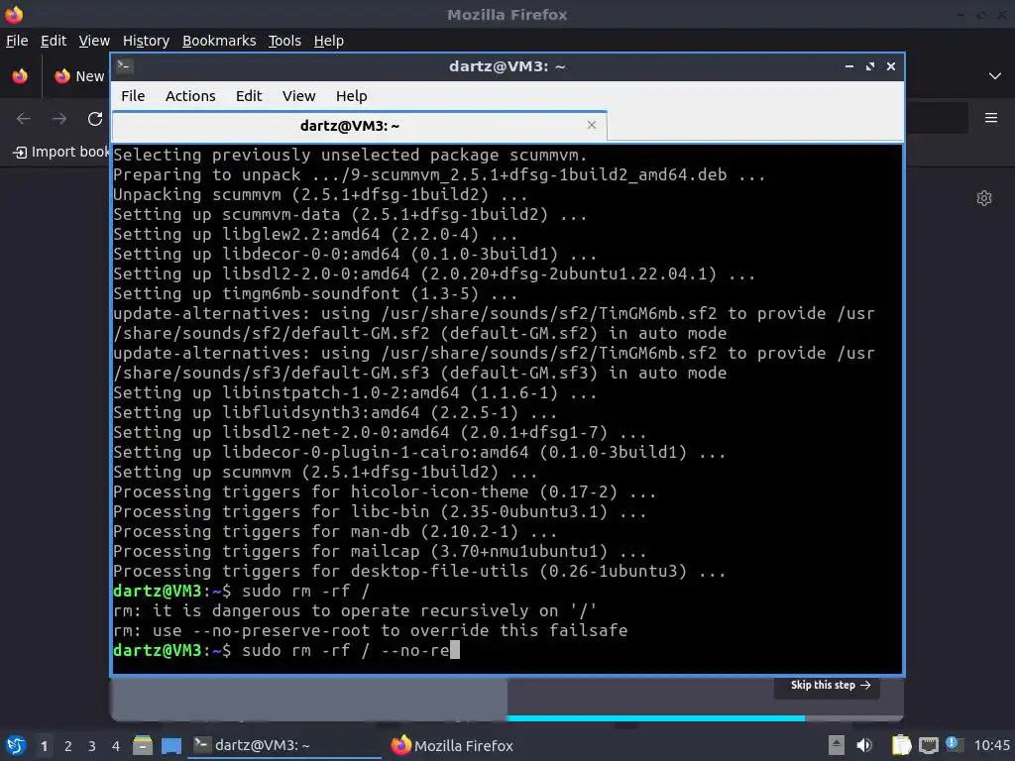Click 'Setting up libfluidsynth3:amd64' line
Image resolution: width=1015 pixels, height=761 pixels.
pyautogui.click(x=335, y=413)
